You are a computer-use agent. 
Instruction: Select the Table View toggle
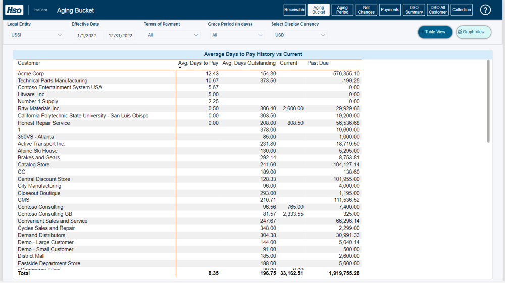coord(435,32)
